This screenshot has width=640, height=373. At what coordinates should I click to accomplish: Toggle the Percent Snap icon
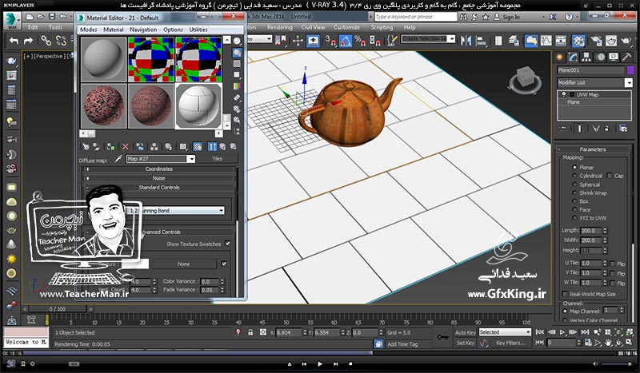361,41
